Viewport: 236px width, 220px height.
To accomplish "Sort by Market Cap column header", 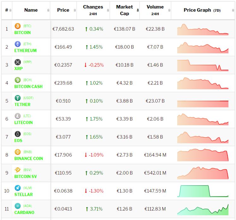I will (124, 10).
